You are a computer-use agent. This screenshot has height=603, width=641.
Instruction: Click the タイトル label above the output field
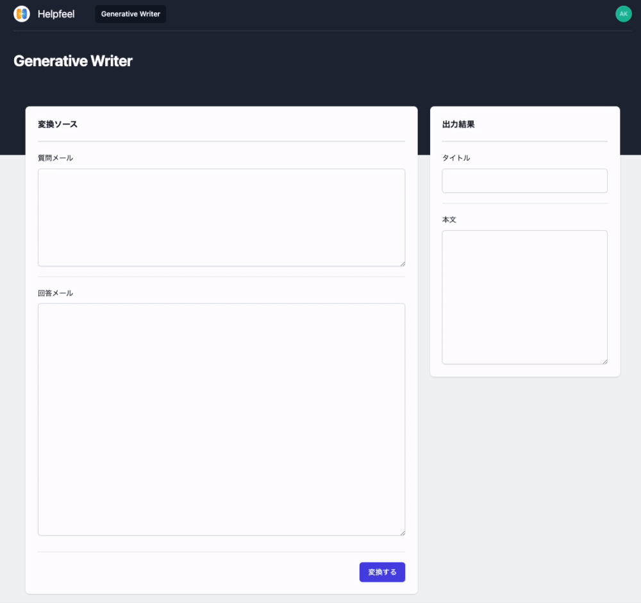pos(456,158)
